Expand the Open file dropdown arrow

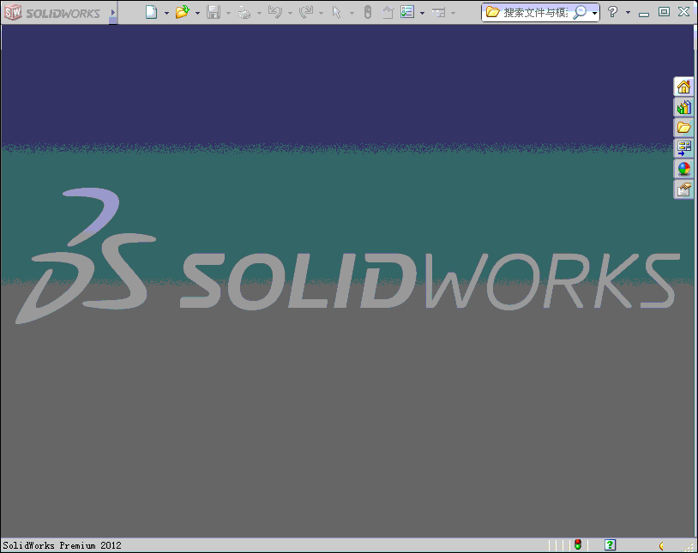click(197, 13)
